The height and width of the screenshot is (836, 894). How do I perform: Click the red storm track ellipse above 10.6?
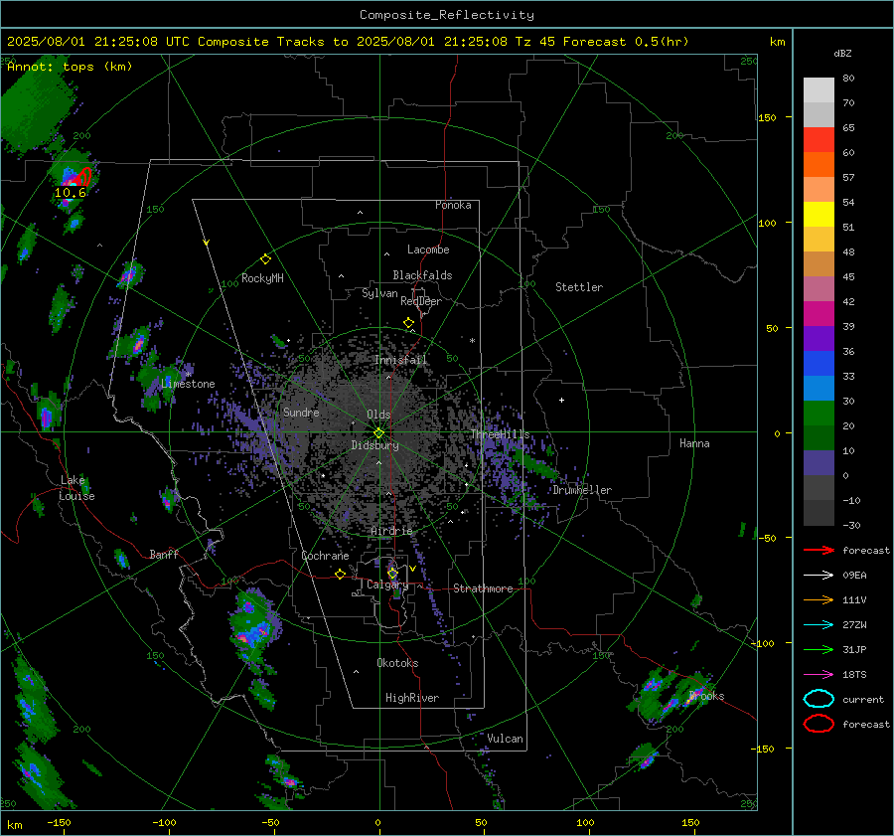point(83,176)
